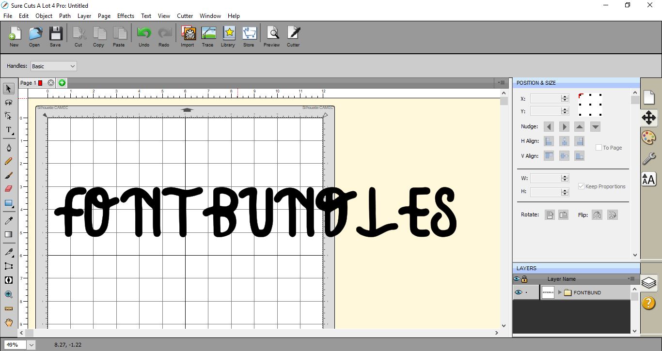Open the Layers panel side icon
The image size is (662, 351).
click(x=649, y=282)
